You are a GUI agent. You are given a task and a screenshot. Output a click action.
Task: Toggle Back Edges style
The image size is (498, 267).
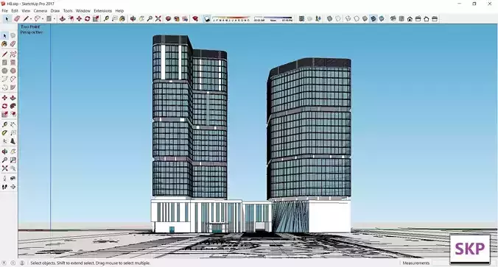click(338, 18)
